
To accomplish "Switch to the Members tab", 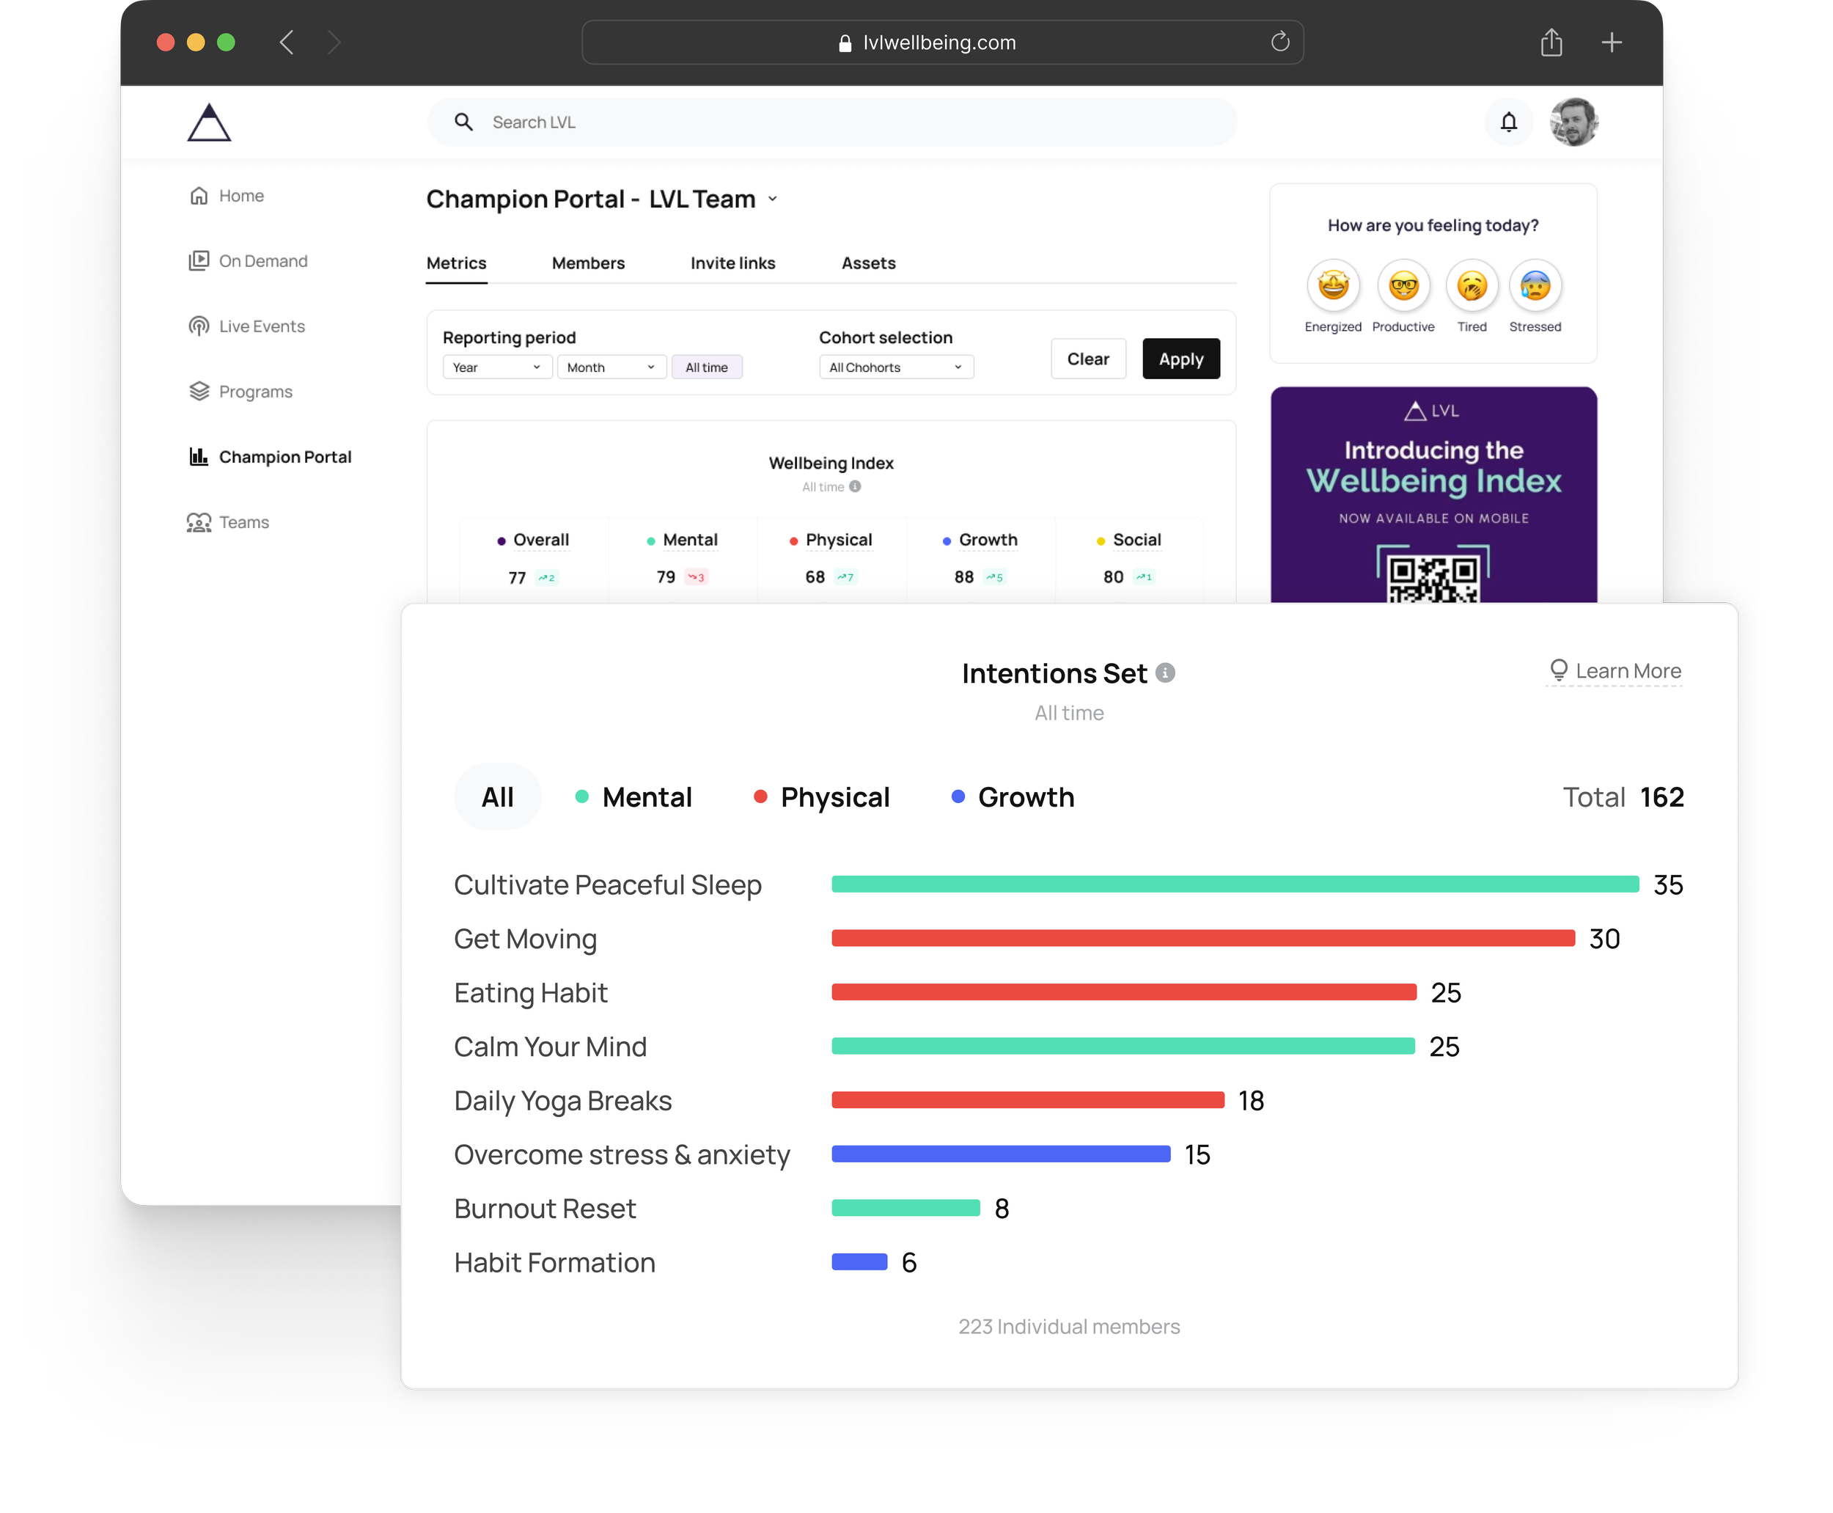I will pyautogui.click(x=588, y=263).
